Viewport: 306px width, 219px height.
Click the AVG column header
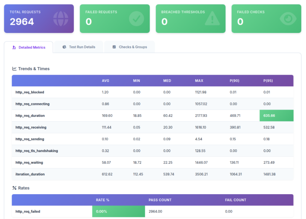(x=105, y=81)
